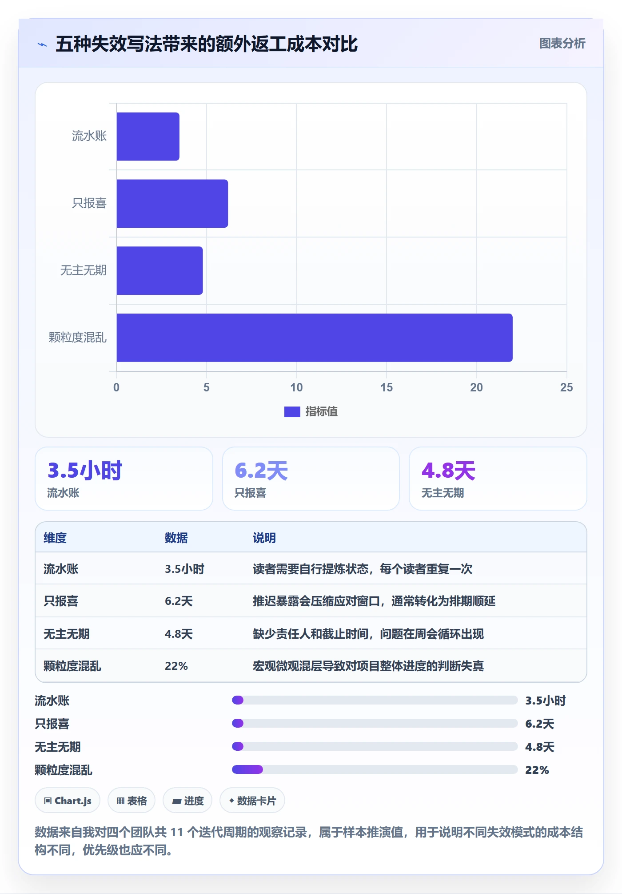The width and height of the screenshot is (622, 894).
Task: Open the 6.2天 stat card
Action: pyautogui.click(x=311, y=479)
